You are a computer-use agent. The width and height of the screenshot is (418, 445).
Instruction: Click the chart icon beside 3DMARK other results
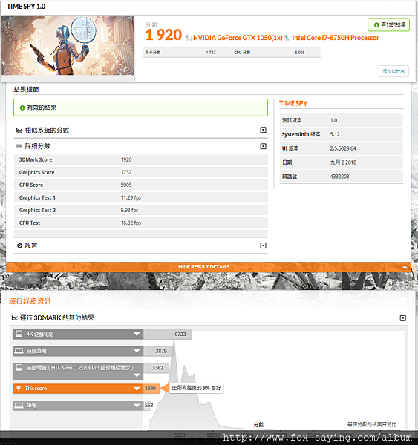[x=15, y=318]
